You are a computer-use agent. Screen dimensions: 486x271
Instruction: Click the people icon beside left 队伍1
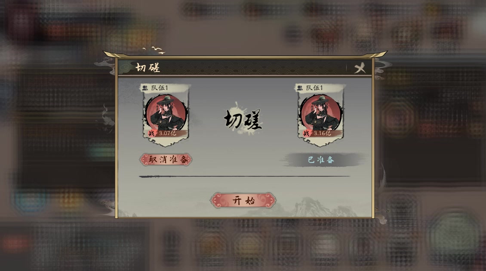tap(145, 88)
